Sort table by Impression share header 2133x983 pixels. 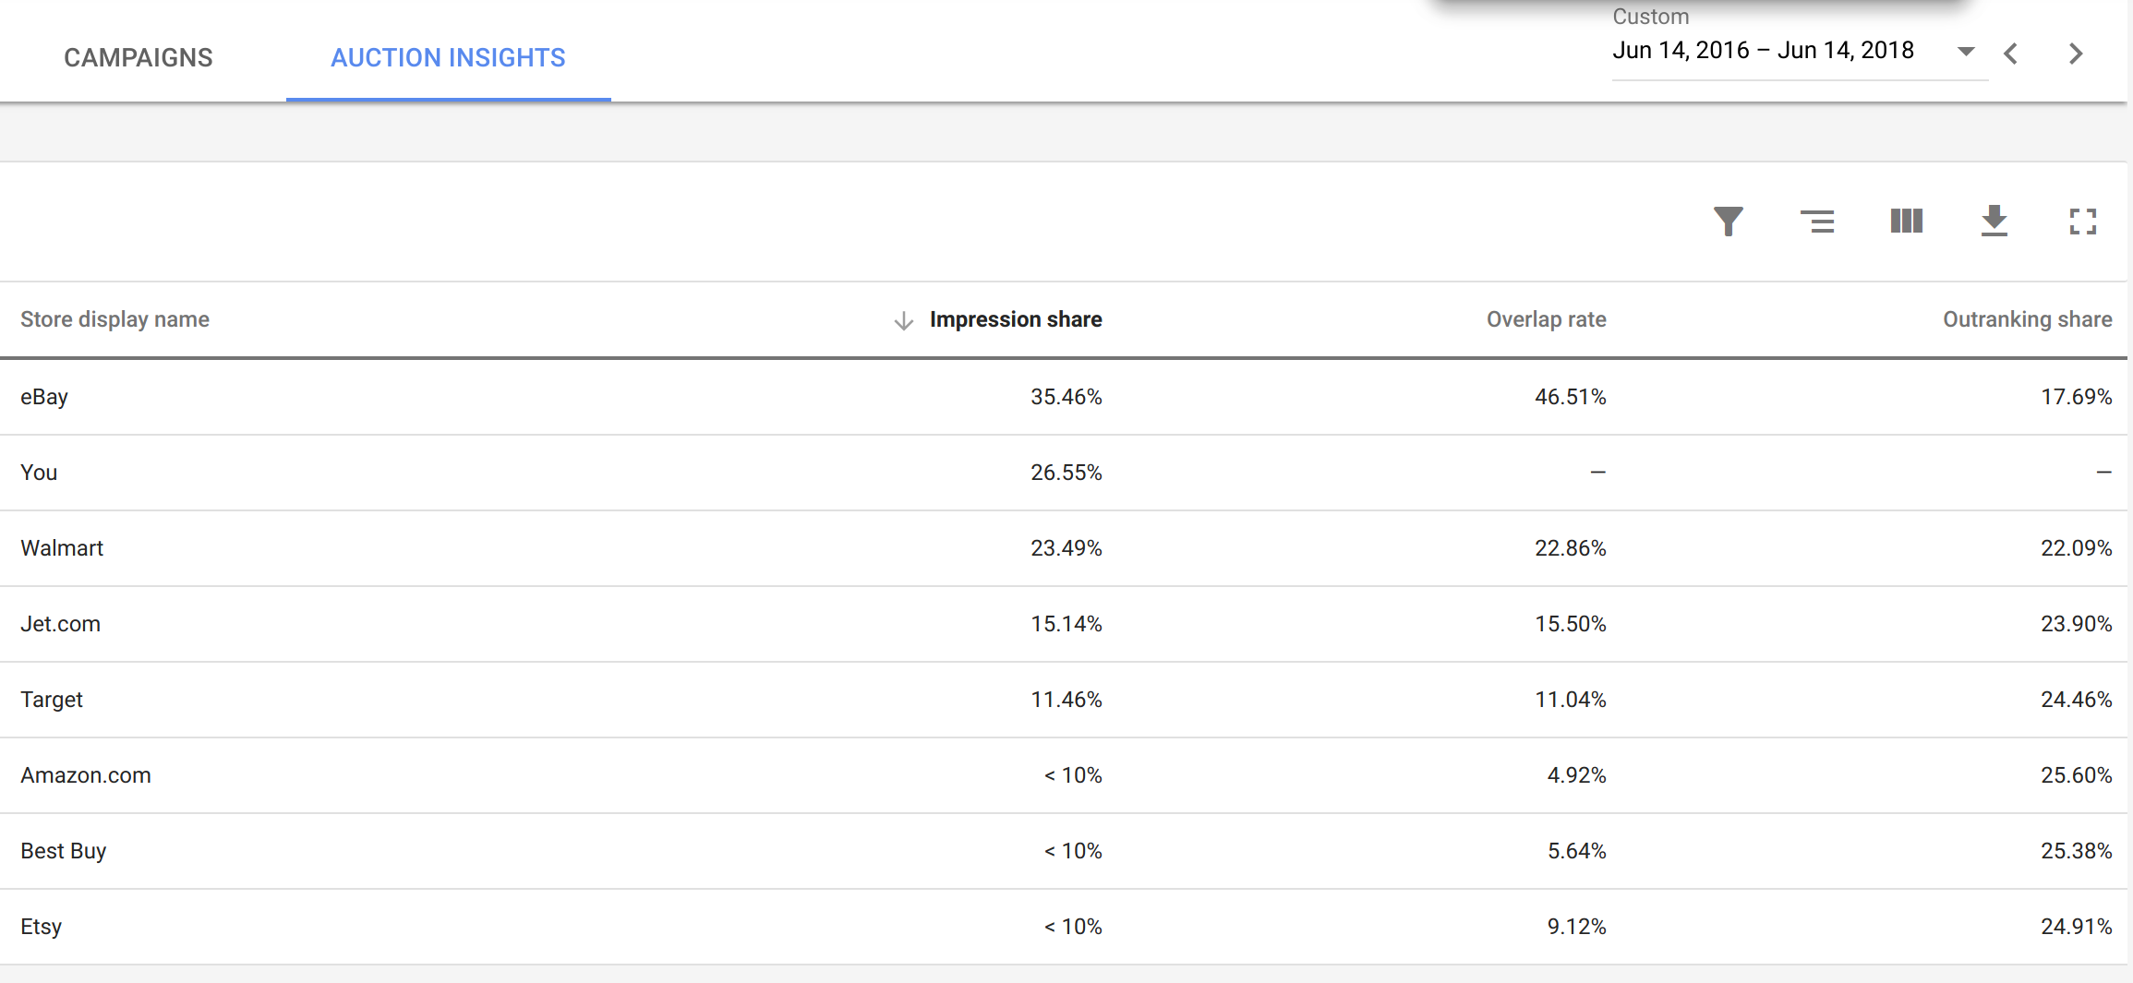(1015, 319)
